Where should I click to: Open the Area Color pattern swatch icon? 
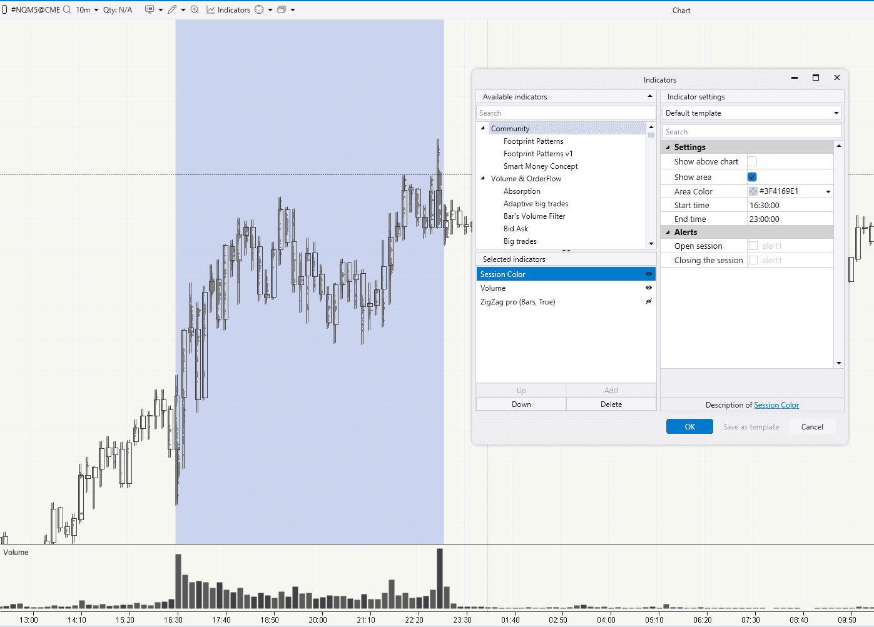click(752, 191)
